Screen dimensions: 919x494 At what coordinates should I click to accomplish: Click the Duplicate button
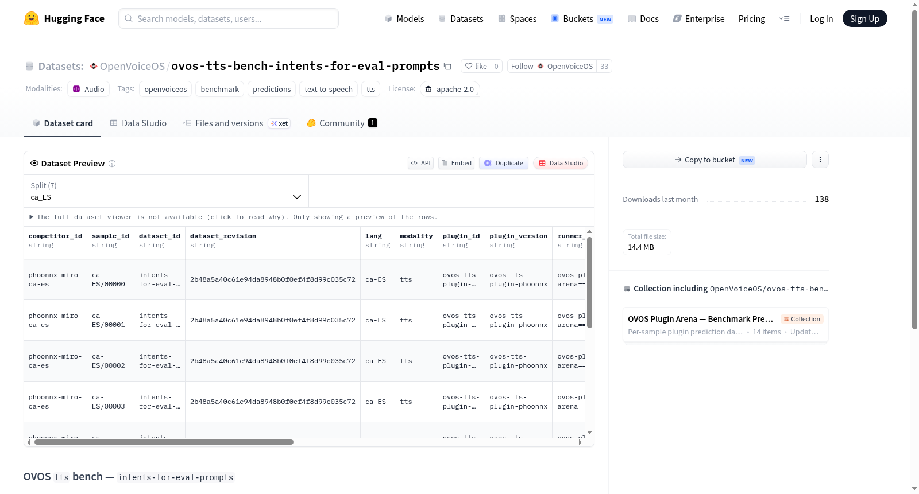coord(504,163)
